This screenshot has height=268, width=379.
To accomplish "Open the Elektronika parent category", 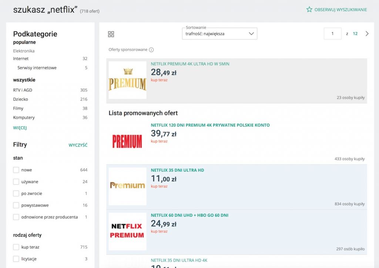I will click(24, 51).
